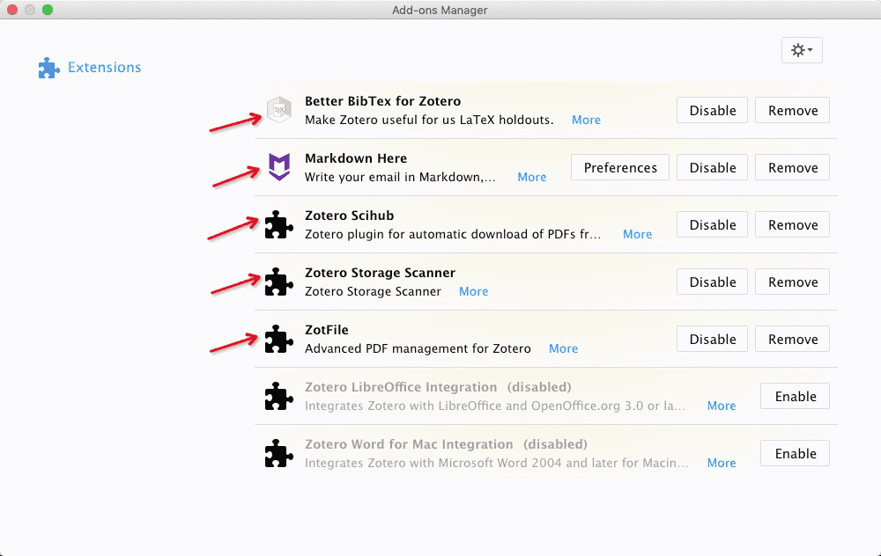Click the Zotero Scihub puzzle icon
The image size is (881, 556).
point(278,224)
